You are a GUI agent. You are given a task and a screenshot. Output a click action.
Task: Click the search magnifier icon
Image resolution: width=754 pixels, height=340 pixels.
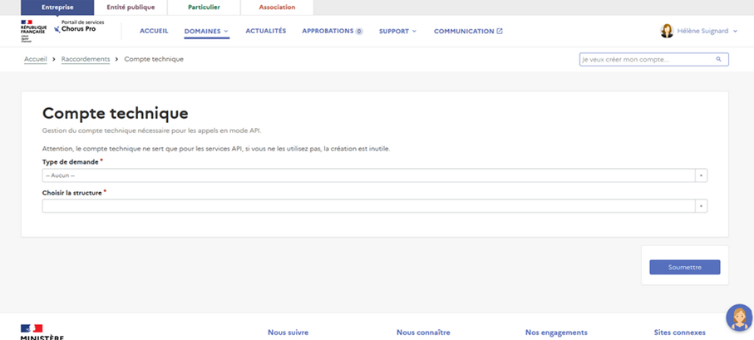718,59
